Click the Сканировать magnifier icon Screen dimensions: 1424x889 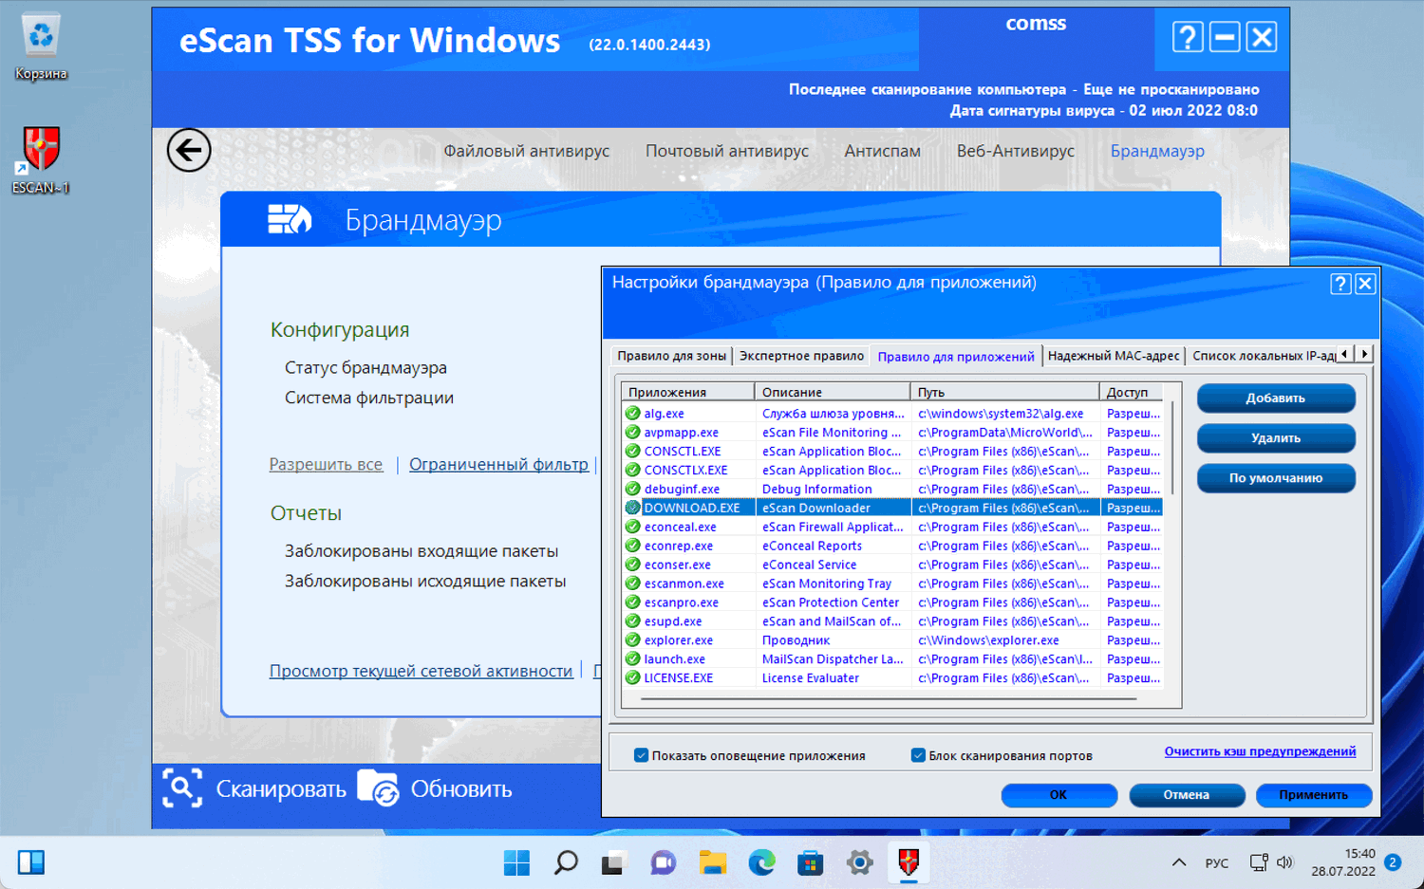(x=182, y=788)
